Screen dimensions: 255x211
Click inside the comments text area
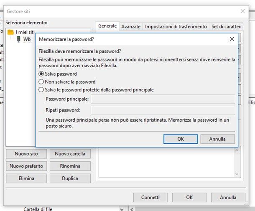click(166, 163)
